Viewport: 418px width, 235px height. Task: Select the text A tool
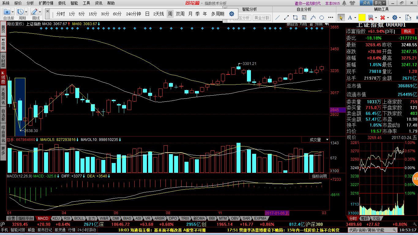(x=350, y=18)
